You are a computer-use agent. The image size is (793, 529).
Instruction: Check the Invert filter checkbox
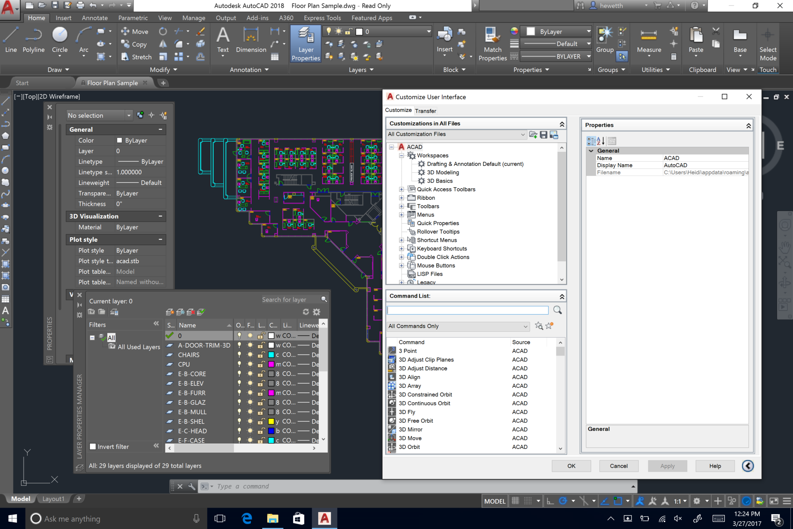(x=93, y=446)
